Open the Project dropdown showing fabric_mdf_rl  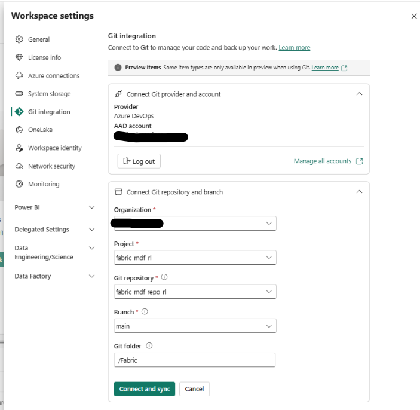click(195, 258)
